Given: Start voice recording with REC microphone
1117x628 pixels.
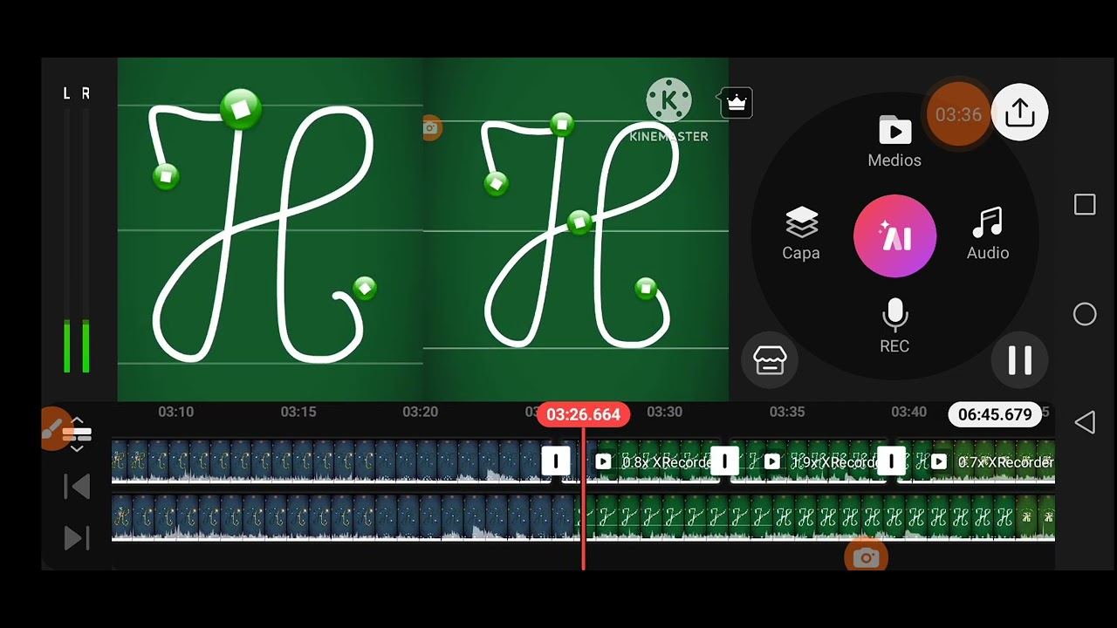Looking at the screenshot, I should pyautogui.click(x=894, y=326).
